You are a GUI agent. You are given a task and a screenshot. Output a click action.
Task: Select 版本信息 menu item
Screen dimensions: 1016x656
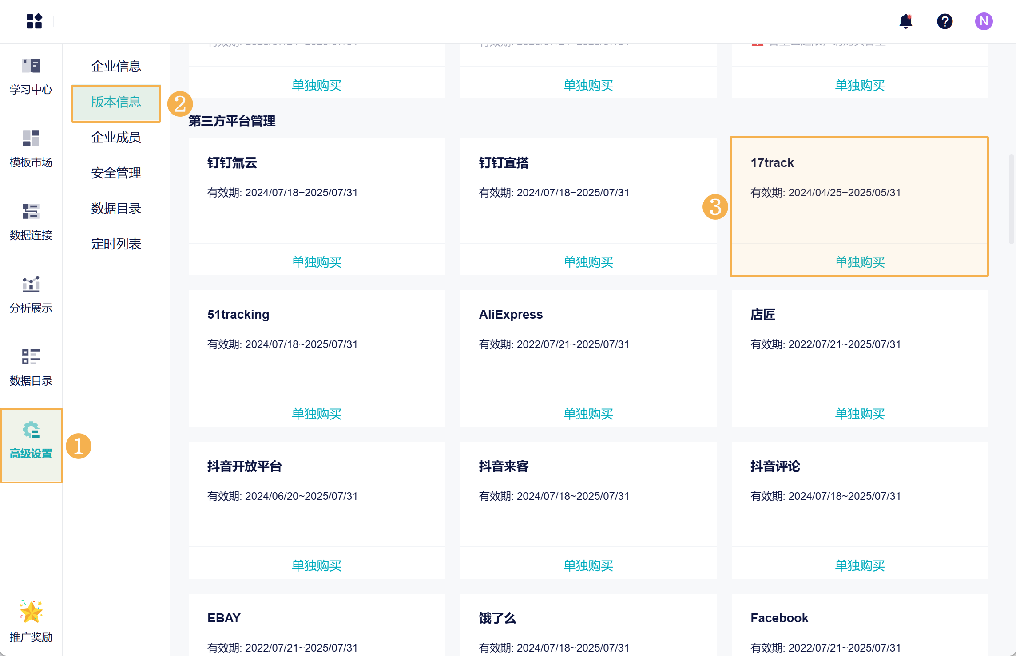coord(116,102)
